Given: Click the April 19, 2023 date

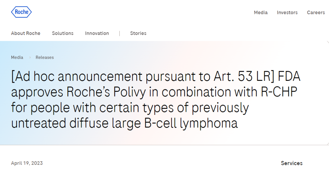Looking at the screenshot, I should pos(27,163).
